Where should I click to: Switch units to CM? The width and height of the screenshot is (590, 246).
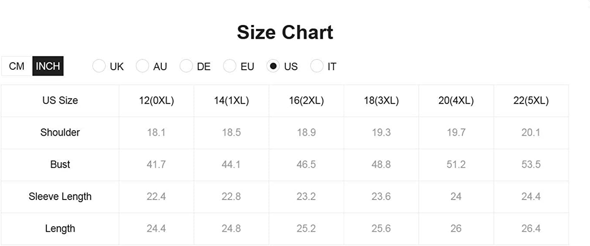tap(16, 66)
